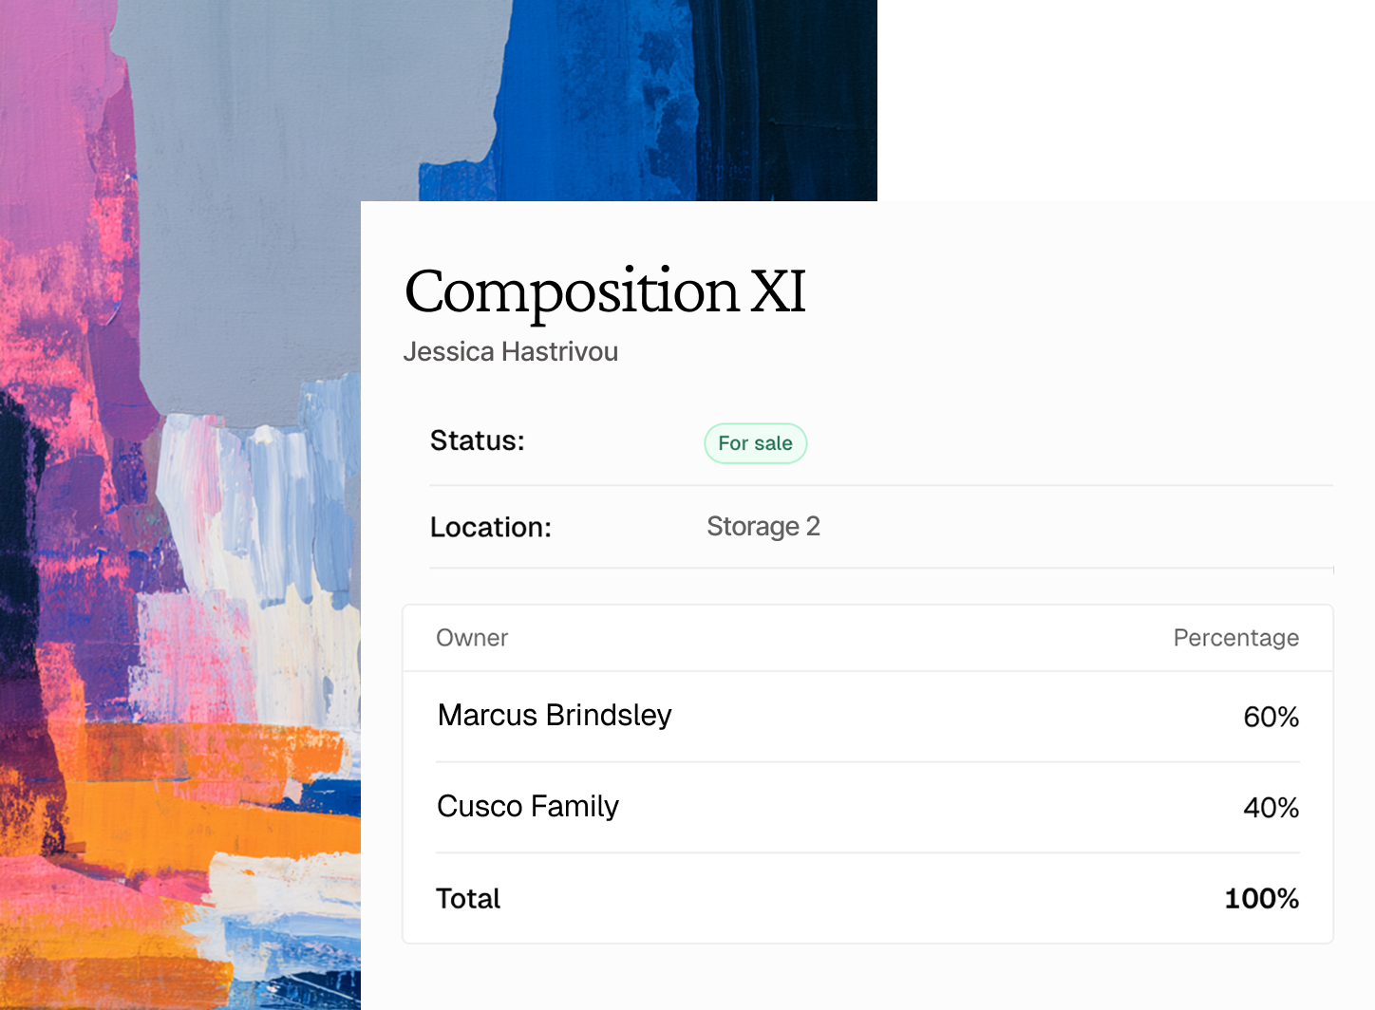Click the 60% ownership value
The image size is (1375, 1010).
[x=1271, y=717]
